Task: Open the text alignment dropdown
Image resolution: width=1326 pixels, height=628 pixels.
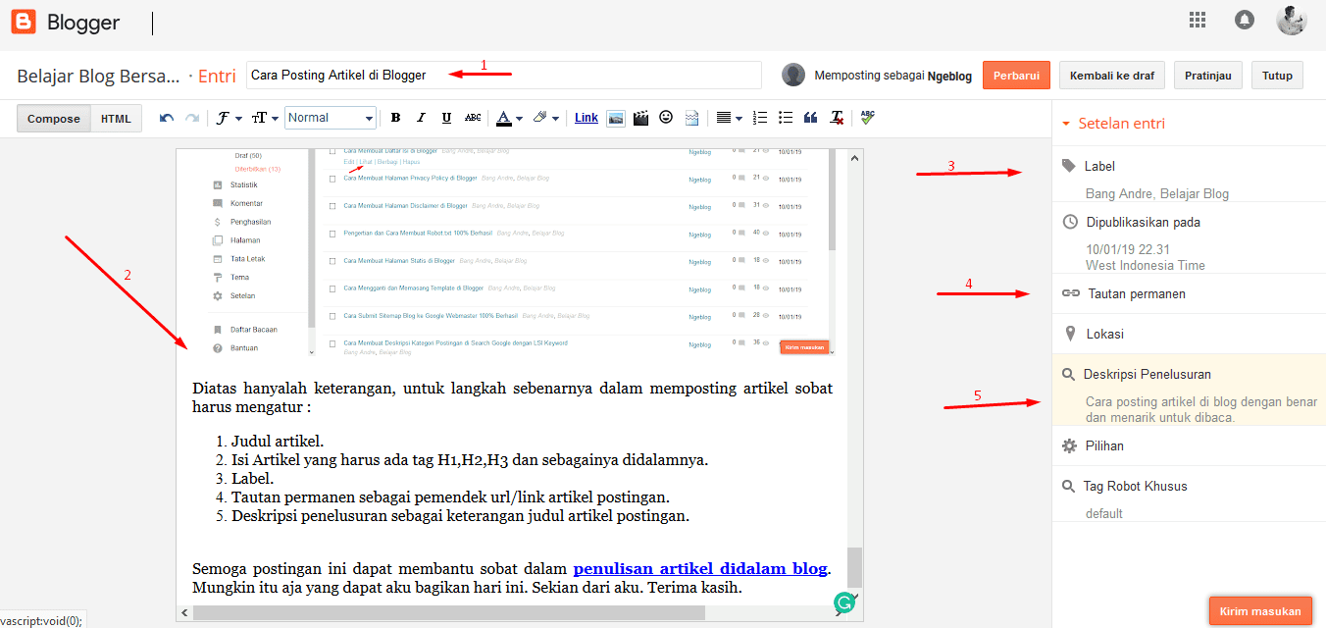Action: 727,117
